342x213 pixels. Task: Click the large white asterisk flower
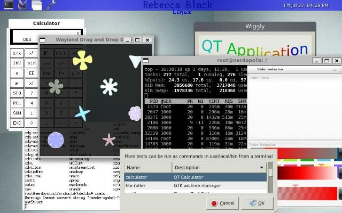109,86
